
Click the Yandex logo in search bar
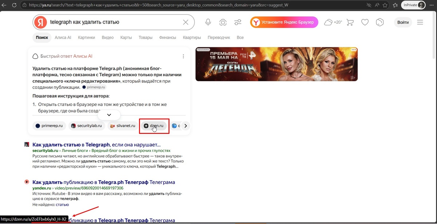40,22
